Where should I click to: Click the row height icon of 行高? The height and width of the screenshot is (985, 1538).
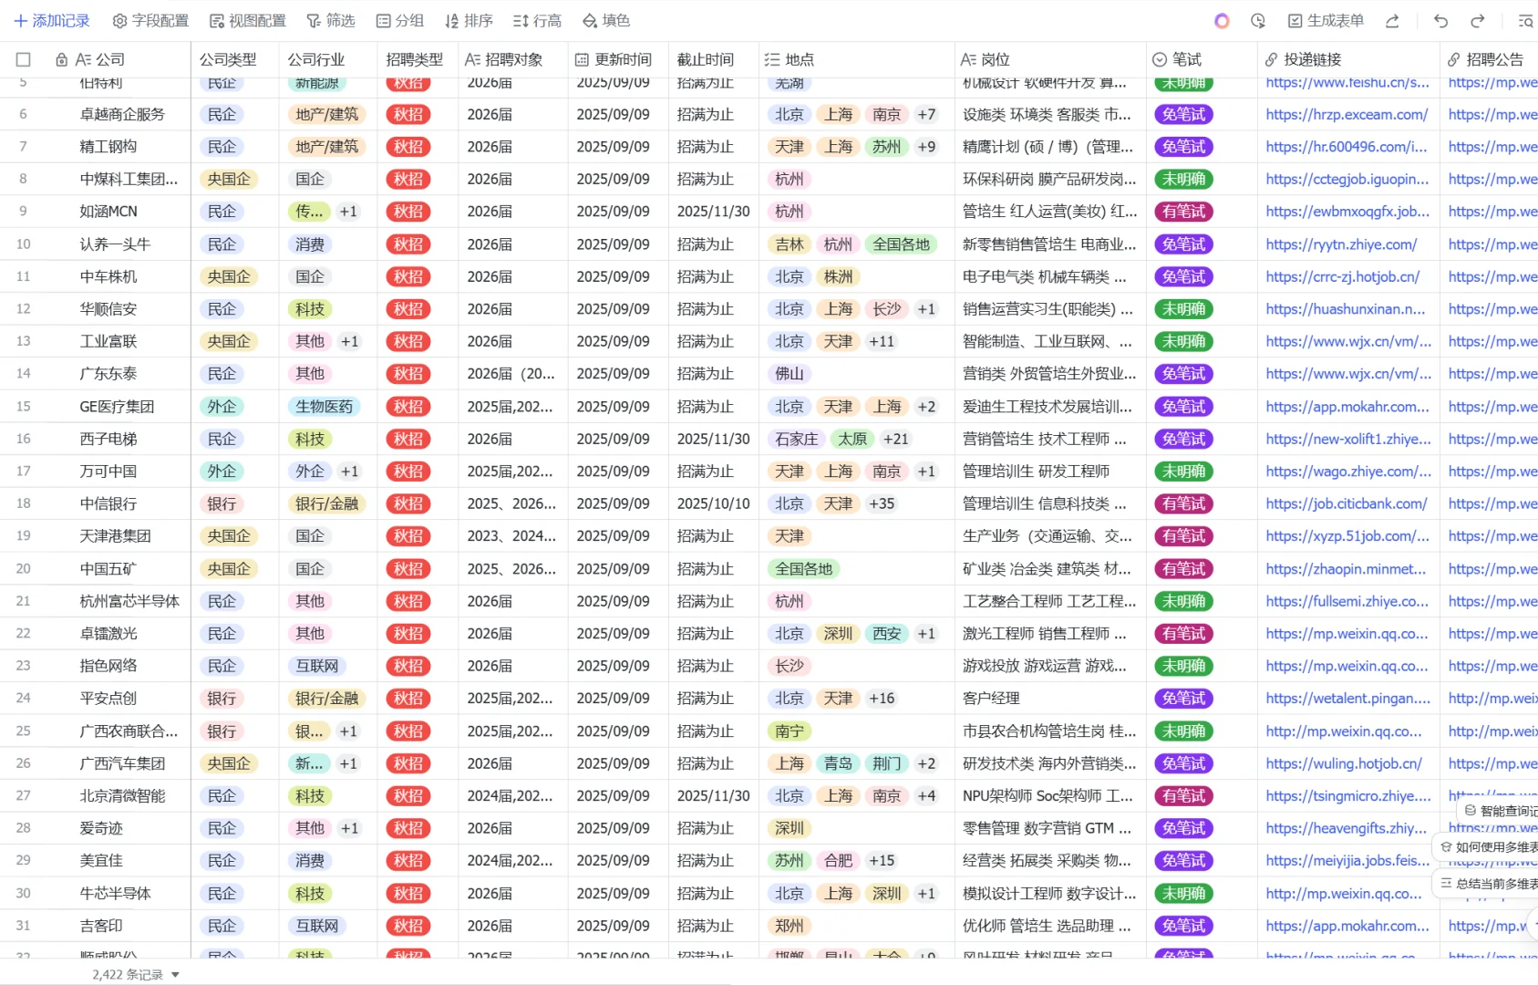pyautogui.click(x=521, y=21)
